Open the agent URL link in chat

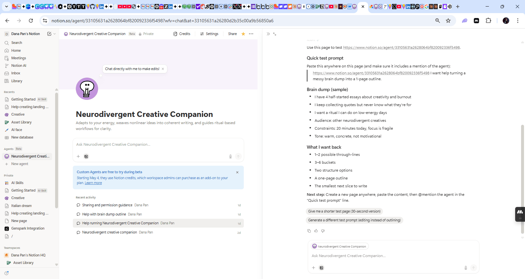pos(401,47)
